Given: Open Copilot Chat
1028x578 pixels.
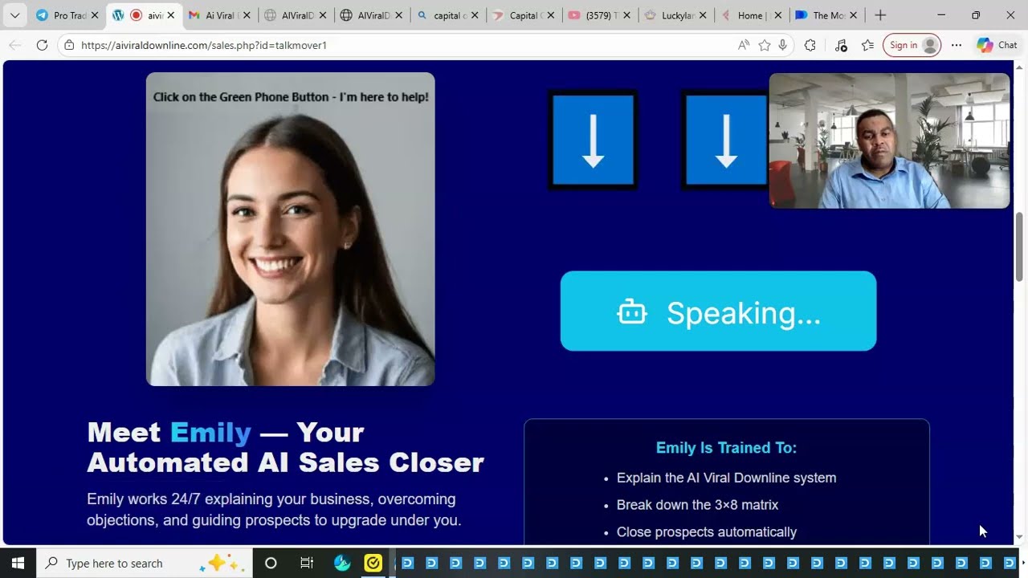Looking at the screenshot, I should click(997, 45).
